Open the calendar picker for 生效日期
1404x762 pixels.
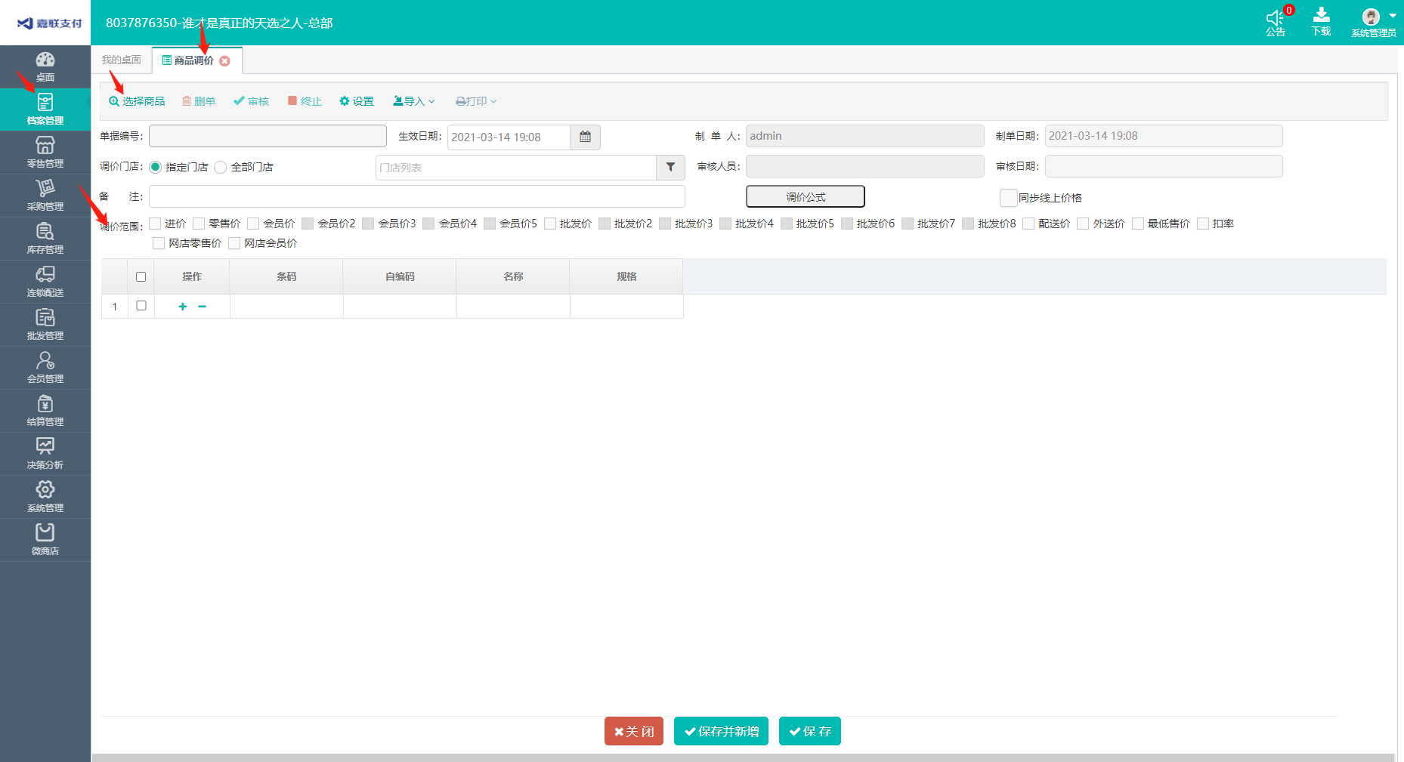click(585, 137)
